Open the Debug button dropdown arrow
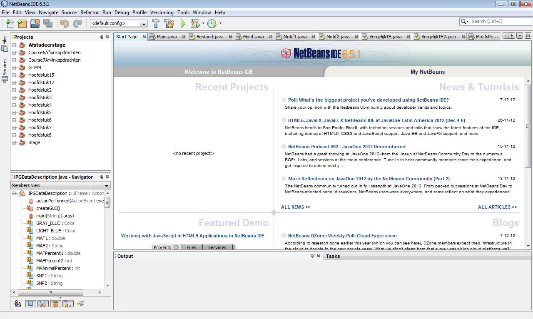The width and height of the screenshot is (533, 319). pos(203,24)
